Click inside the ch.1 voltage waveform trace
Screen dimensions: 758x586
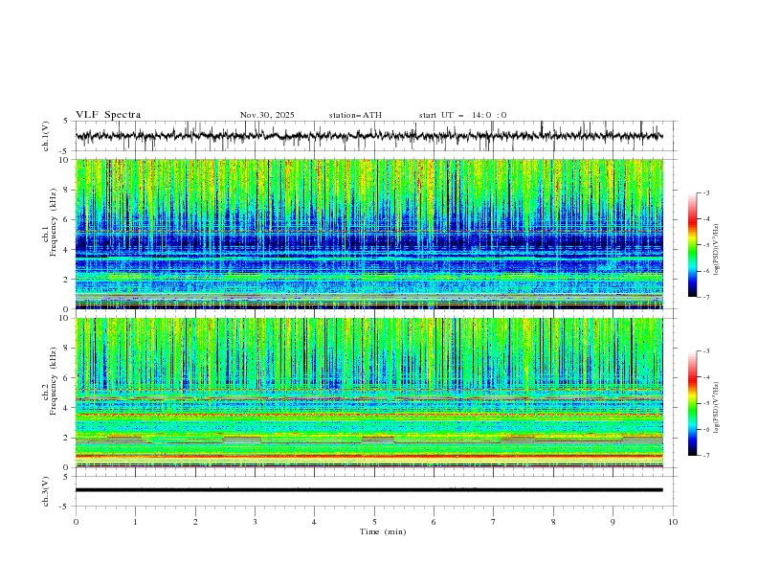[x=368, y=136]
